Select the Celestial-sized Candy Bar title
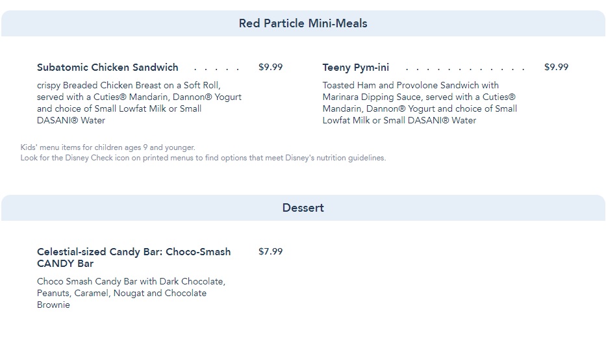The width and height of the screenshot is (606, 339). click(134, 257)
